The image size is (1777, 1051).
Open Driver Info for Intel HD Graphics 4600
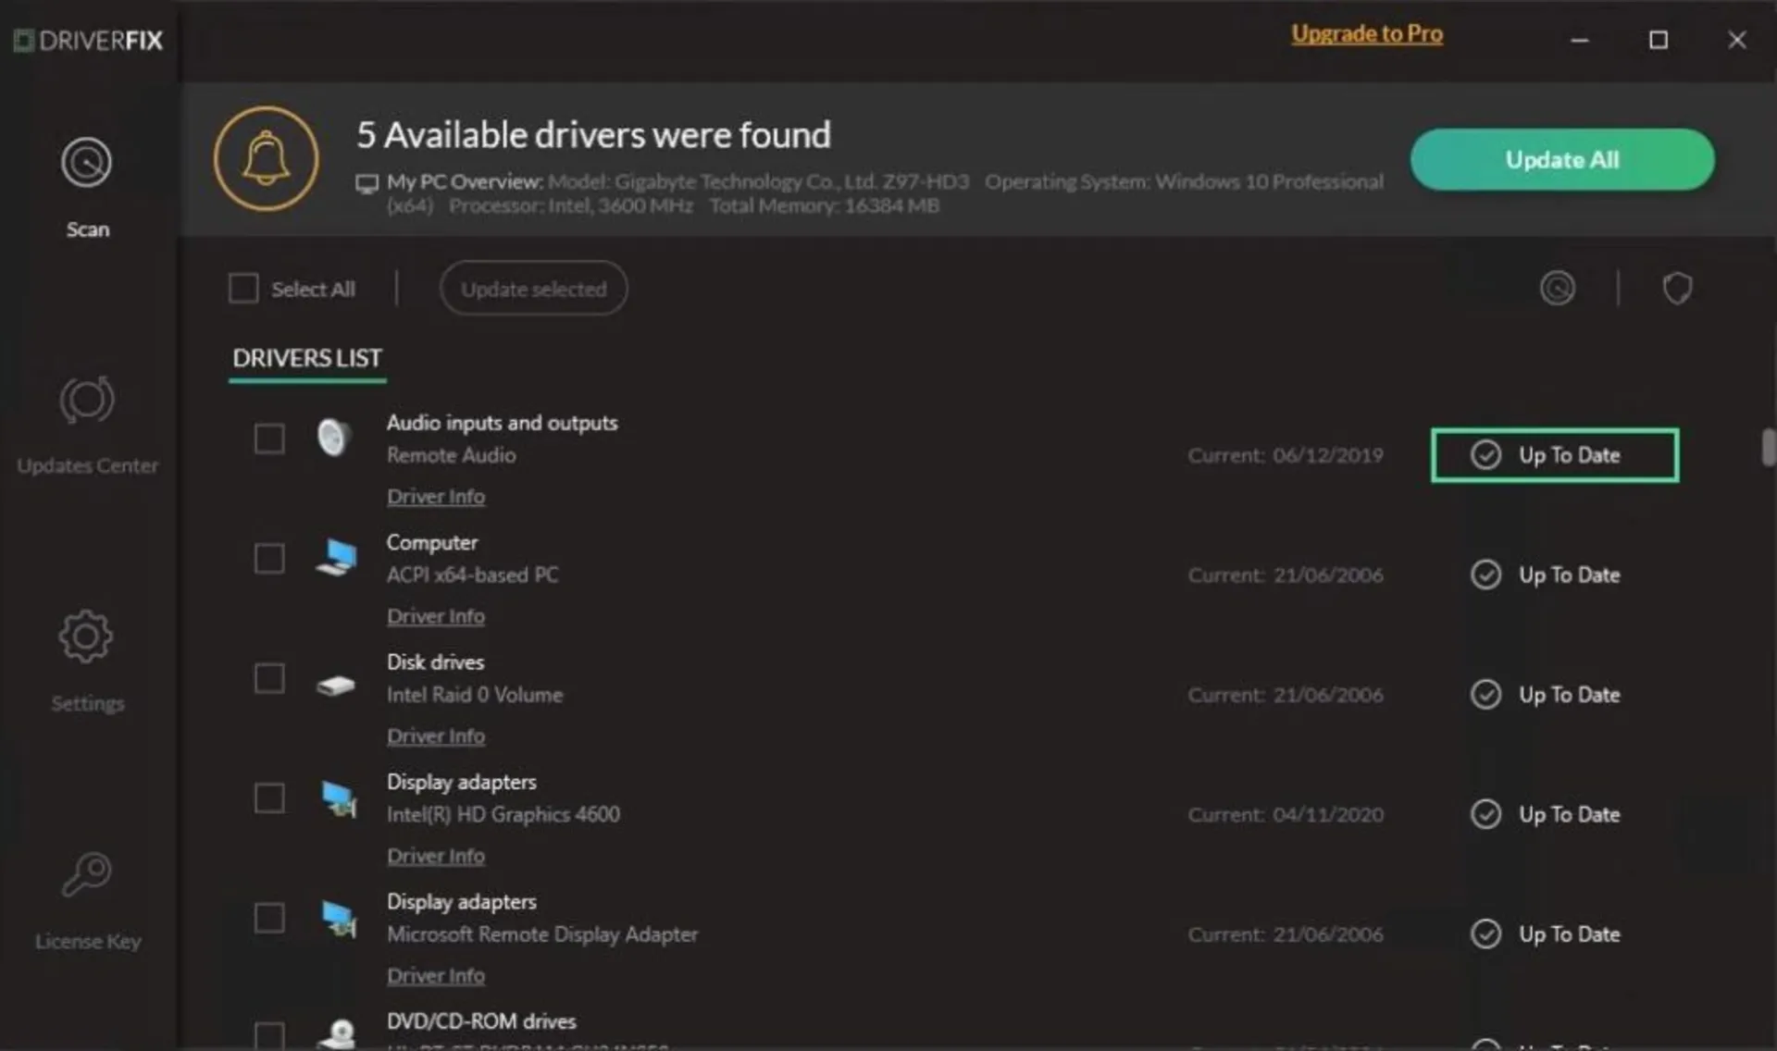(436, 856)
